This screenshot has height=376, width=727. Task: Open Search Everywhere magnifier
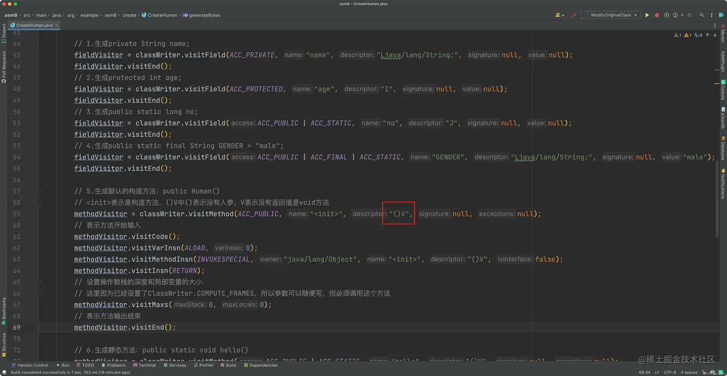(x=702, y=15)
